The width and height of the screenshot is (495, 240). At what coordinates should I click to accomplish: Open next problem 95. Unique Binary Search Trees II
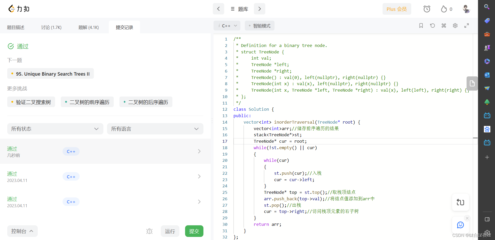tap(50, 74)
